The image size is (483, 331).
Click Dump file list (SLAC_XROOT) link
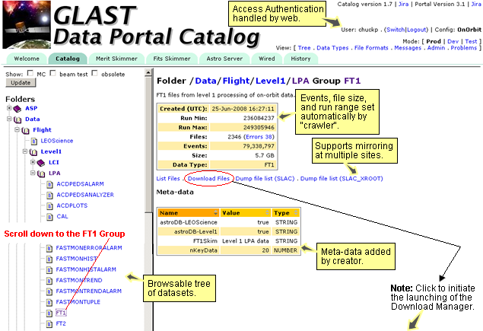pyautogui.click(x=342, y=179)
